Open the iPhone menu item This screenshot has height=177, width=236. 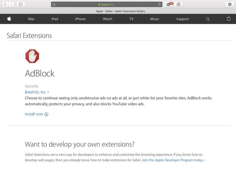point(80,19)
